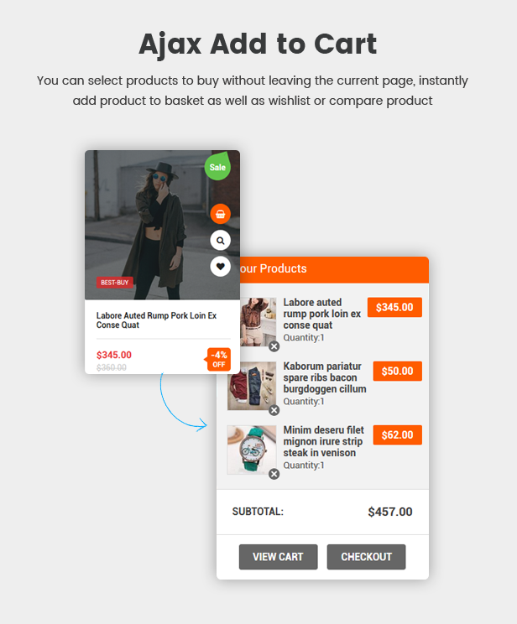517x624 pixels.
Task: Click the -4% OFF discount tag
Action: click(218, 359)
